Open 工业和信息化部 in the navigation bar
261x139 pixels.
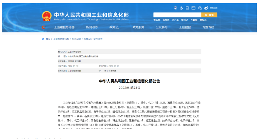tap(64, 27)
